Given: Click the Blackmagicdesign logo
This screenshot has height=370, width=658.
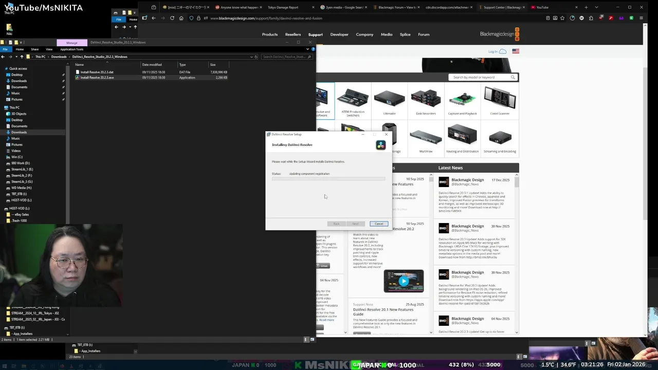Looking at the screenshot, I should click(499, 34).
